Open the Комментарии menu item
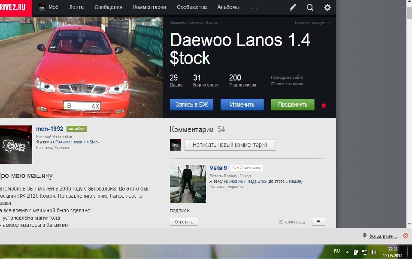The width and height of the screenshot is (412, 259). (149, 7)
